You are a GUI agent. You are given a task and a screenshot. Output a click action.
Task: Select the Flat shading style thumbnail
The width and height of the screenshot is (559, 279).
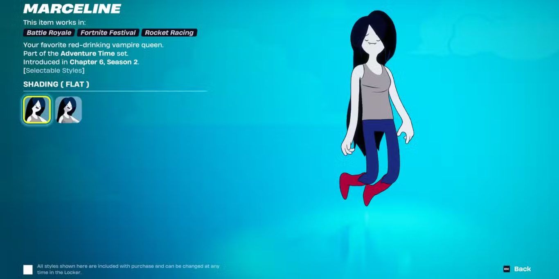(x=37, y=109)
